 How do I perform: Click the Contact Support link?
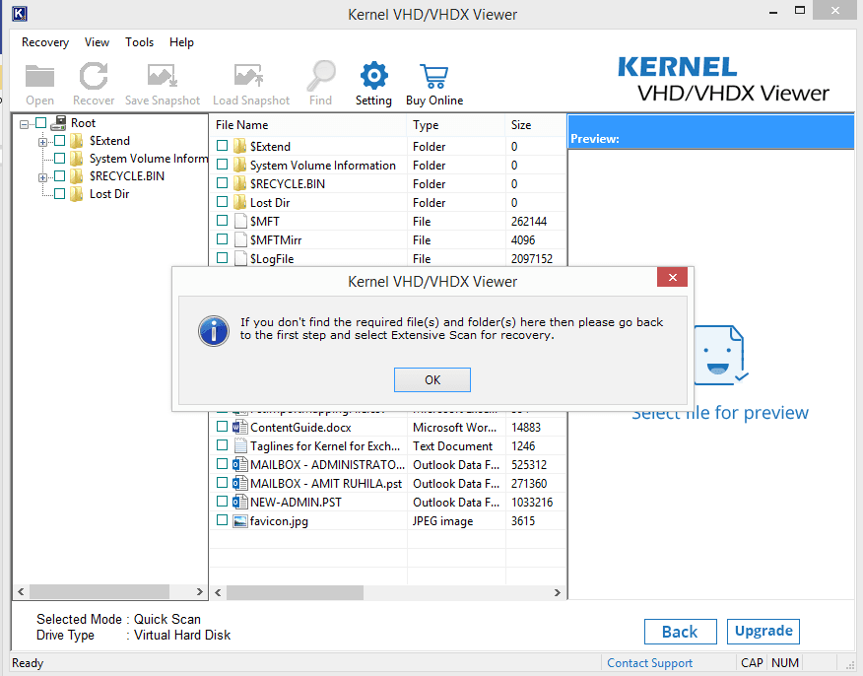pyautogui.click(x=649, y=663)
